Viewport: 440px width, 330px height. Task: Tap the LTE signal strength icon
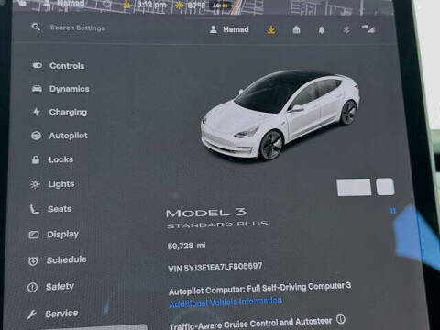point(368,29)
